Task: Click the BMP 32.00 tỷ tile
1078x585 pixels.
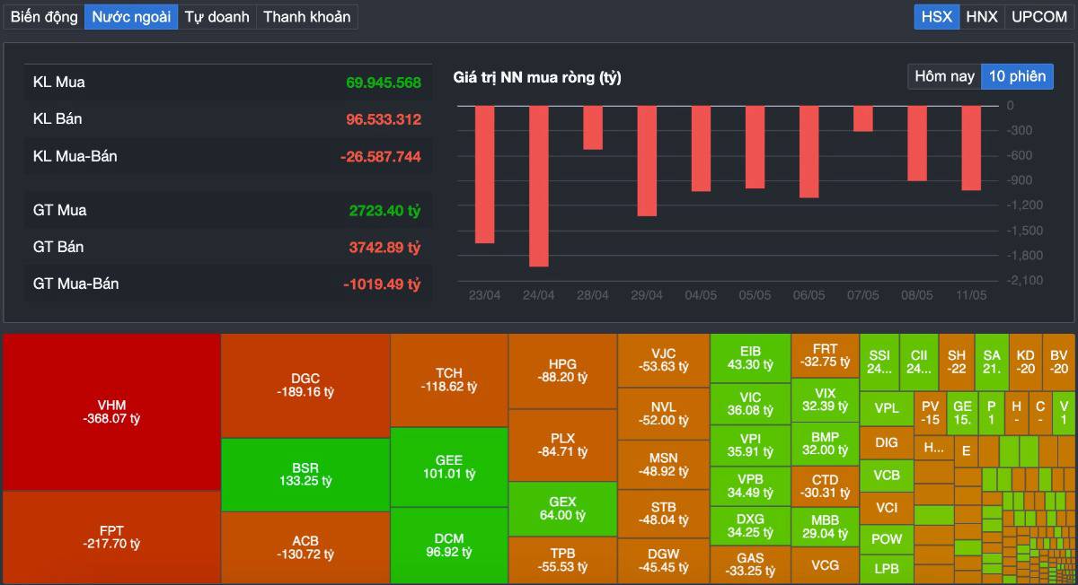Action: click(825, 443)
